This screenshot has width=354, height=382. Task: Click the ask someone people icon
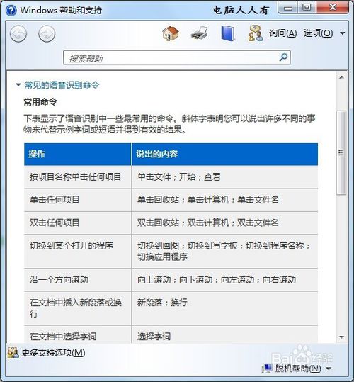pos(256,33)
